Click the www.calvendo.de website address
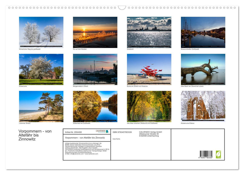 click(91, 154)
